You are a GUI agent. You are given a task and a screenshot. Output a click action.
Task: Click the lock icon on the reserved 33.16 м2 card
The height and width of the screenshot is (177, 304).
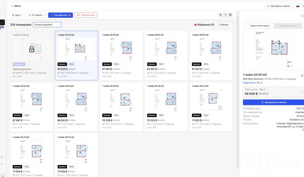point(32,49)
